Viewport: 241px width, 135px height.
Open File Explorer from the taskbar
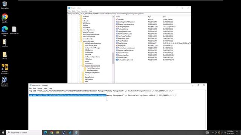pyautogui.click(x=58, y=132)
